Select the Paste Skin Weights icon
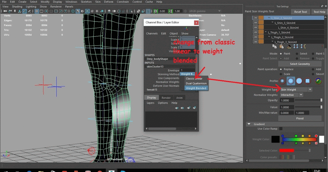Image resolution: width=328 pixels, height=172 pixels. pyautogui.click(x=282, y=46)
